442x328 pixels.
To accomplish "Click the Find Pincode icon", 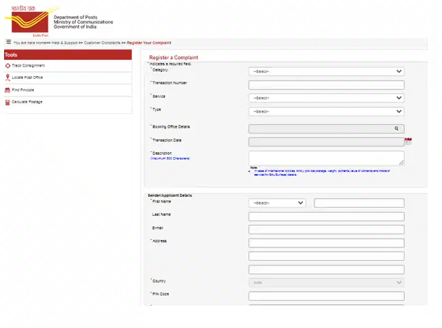I will (x=7, y=90).
